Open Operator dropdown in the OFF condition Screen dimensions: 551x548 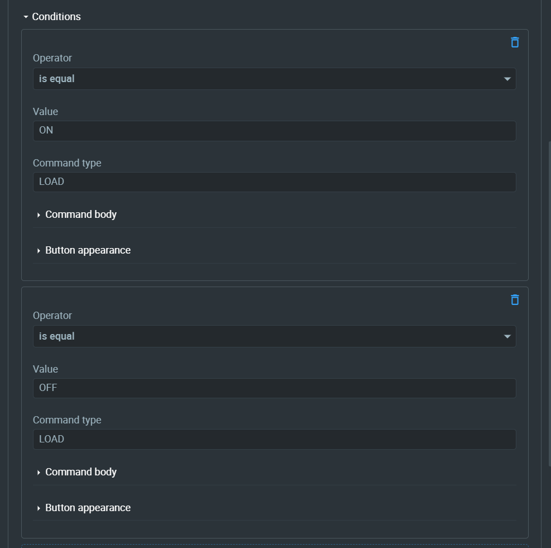coord(274,336)
